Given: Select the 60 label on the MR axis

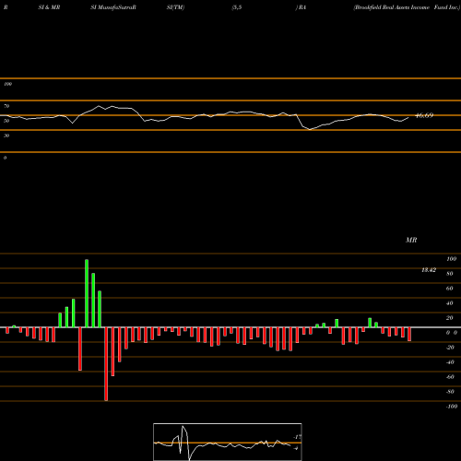Looking at the screenshot, I should pyautogui.click(x=450, y=289).
